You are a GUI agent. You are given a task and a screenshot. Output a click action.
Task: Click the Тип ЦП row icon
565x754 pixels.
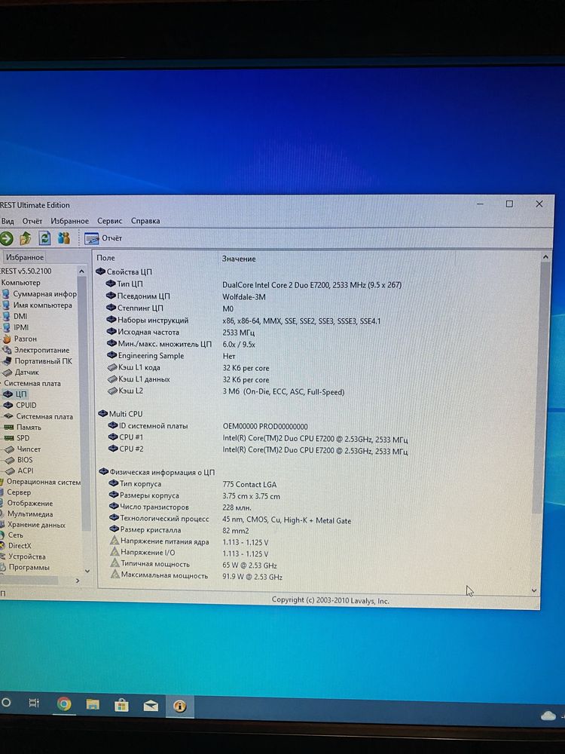(111, 284)
